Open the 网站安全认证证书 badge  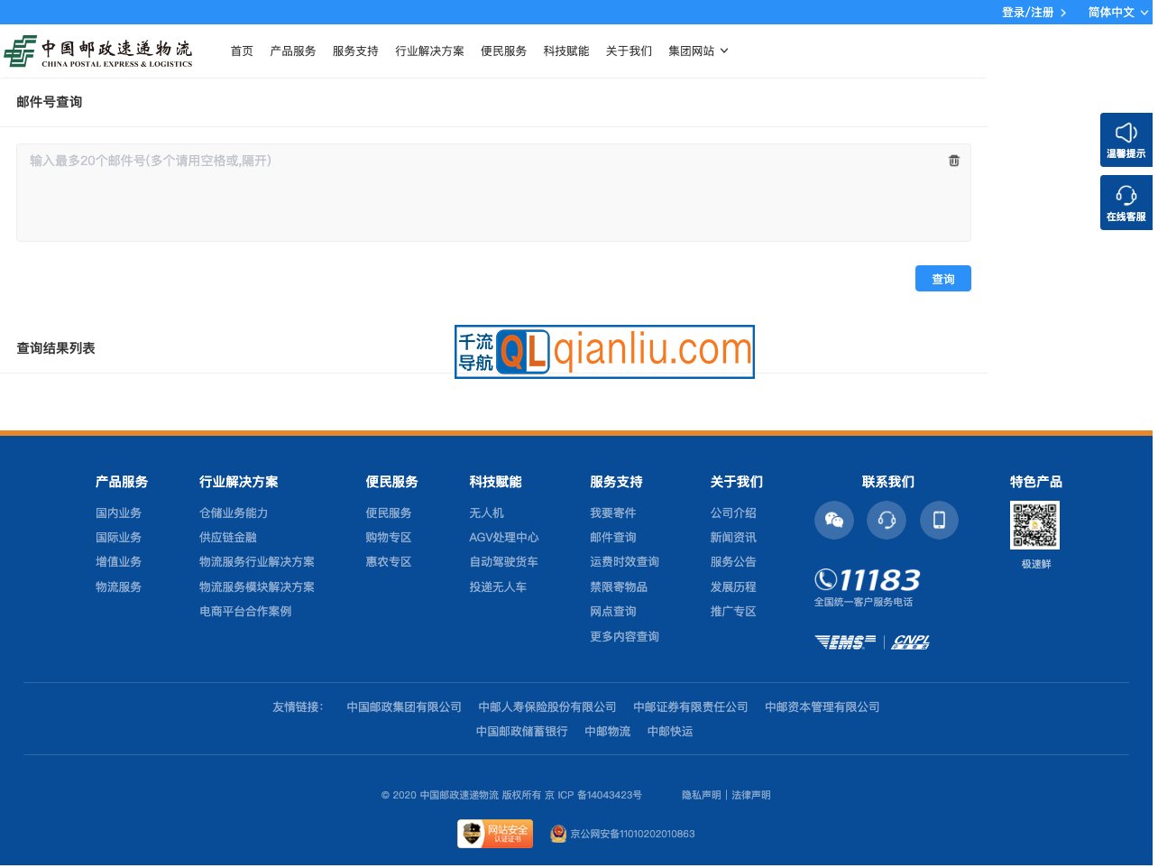[494, 834]
